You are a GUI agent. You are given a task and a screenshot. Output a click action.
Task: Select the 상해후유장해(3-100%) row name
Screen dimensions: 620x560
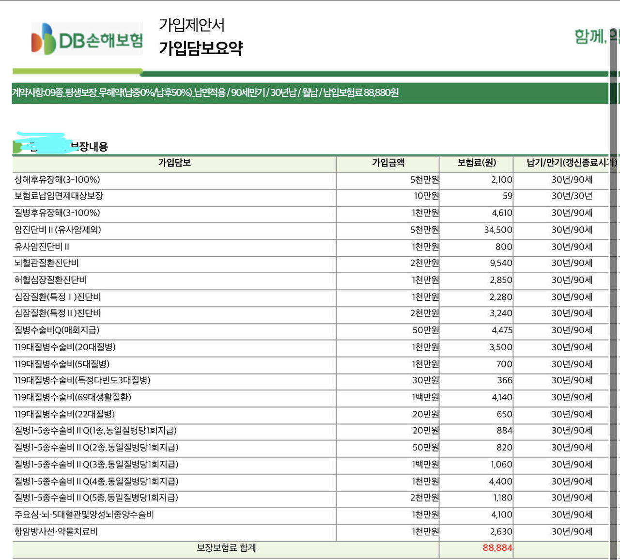pos(57,180)
